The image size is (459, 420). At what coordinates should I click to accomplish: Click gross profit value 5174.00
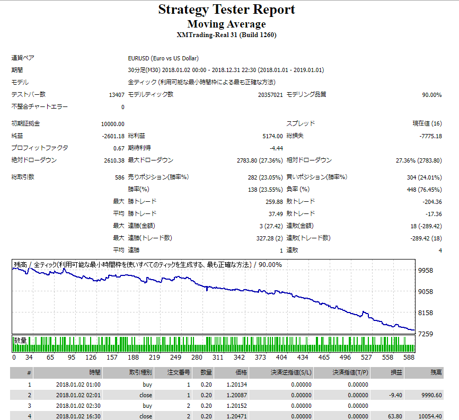[272, 136]
